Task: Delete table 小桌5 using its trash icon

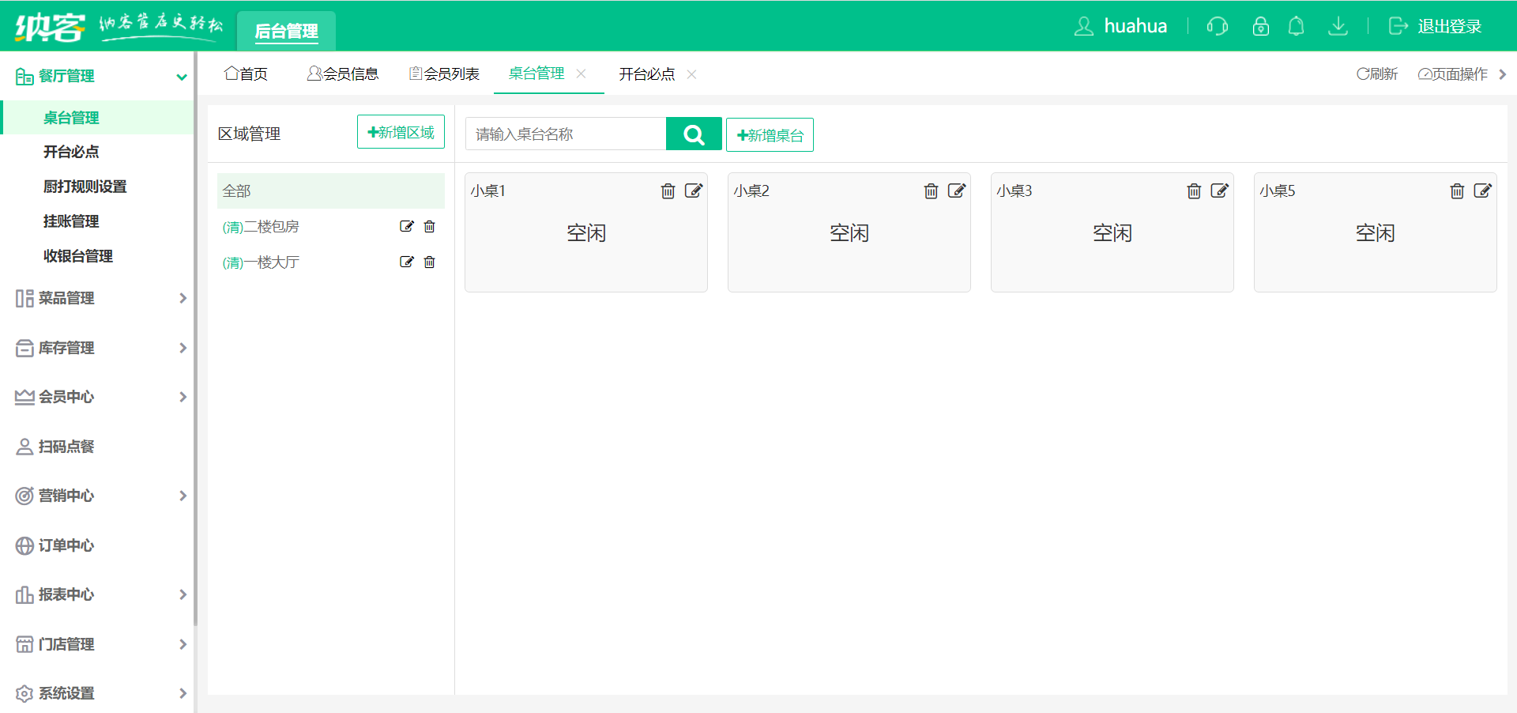Action: click(x=1457, y=191)
